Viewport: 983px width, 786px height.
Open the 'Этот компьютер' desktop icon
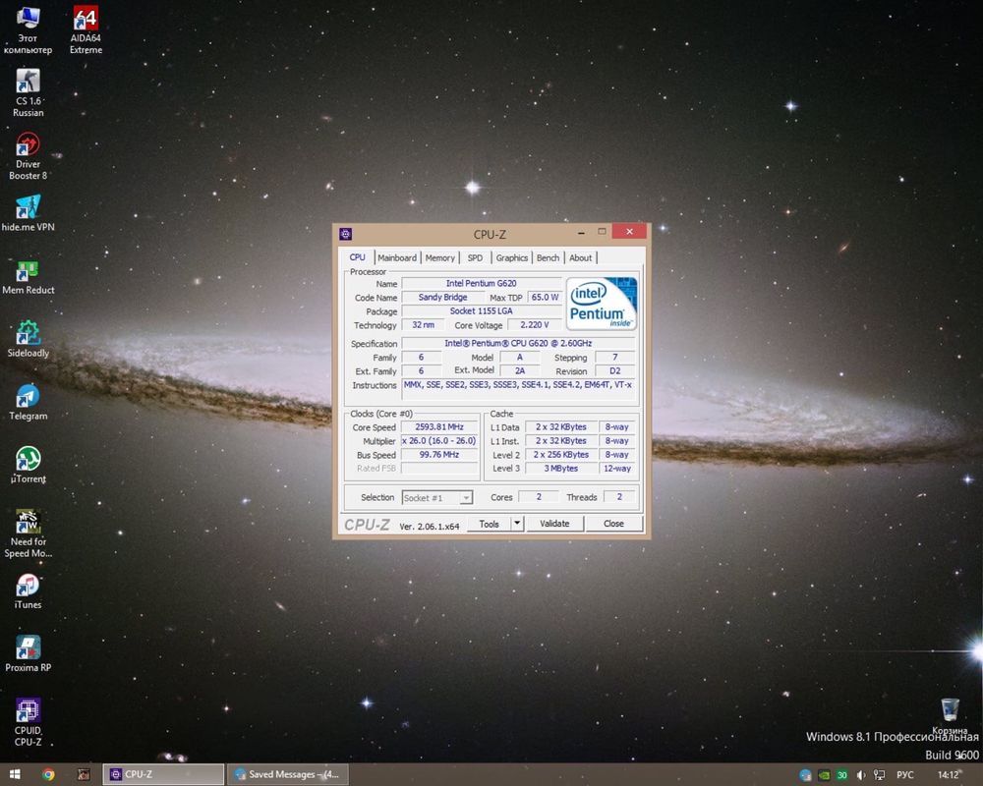28,30
